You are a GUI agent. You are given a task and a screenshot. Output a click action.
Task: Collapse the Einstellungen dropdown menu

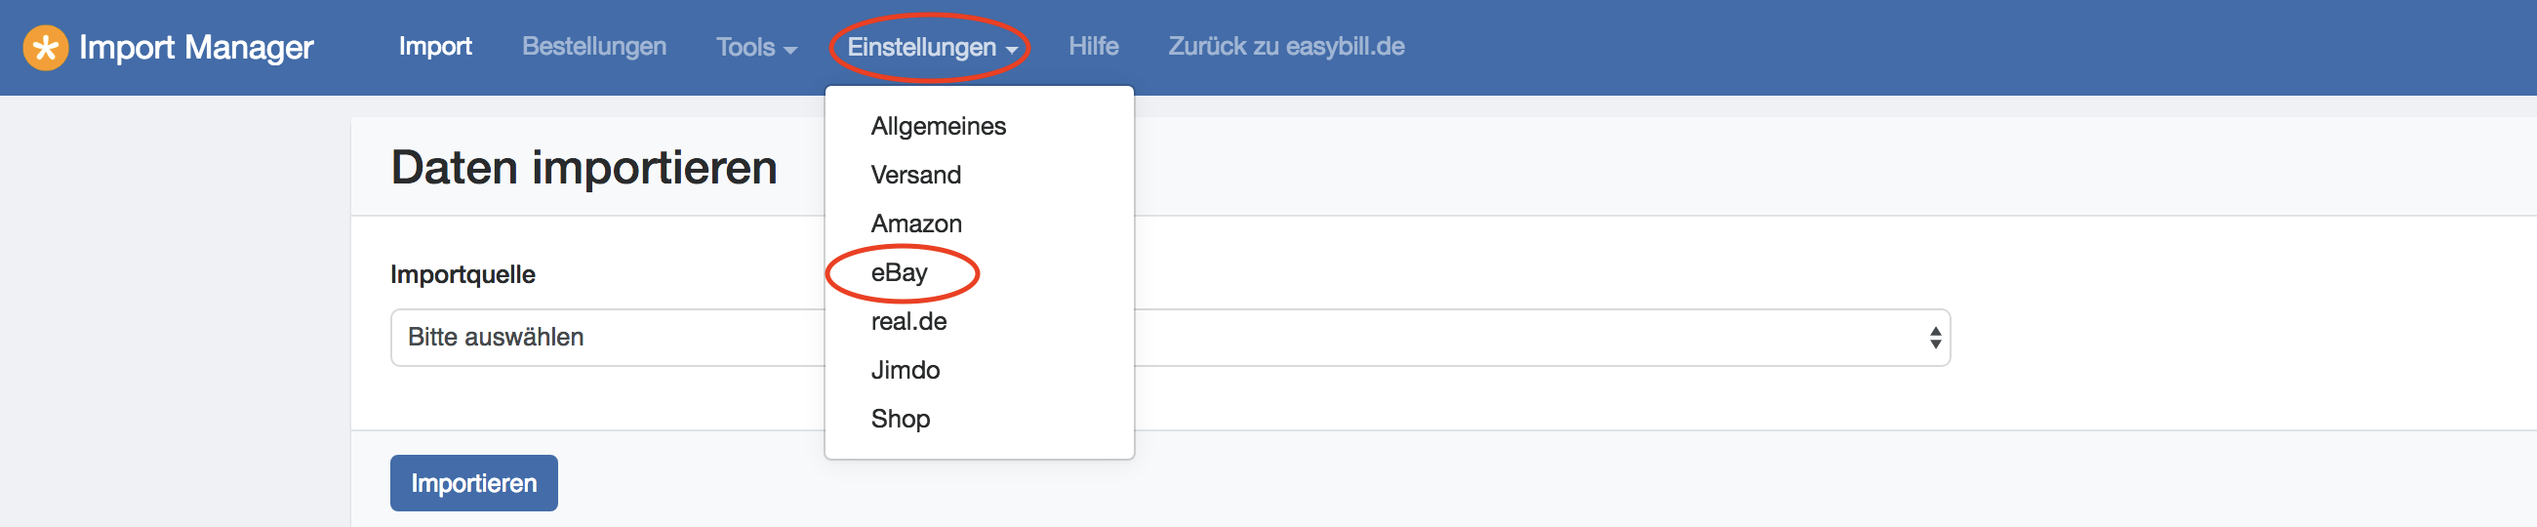point(930,47)
